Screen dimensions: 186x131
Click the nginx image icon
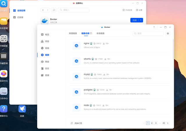(76, 46)
